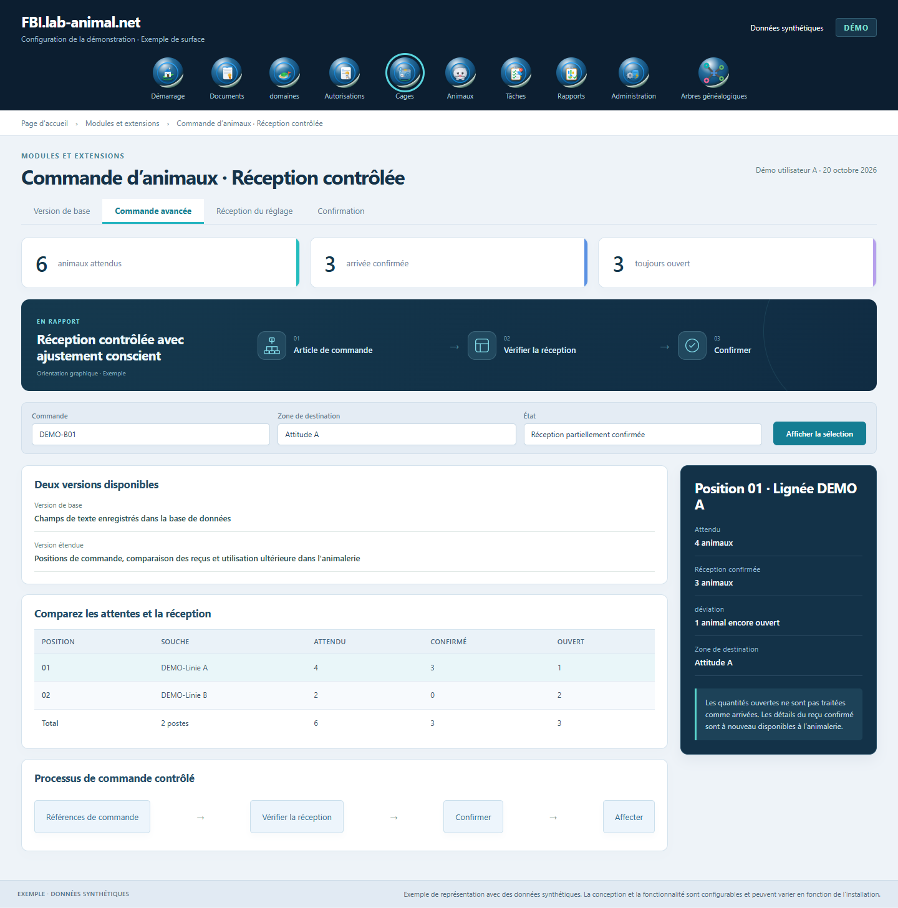Select the highlighted Cages icon
The height and width of the screenshot is (908, 898).
(405, 73)
